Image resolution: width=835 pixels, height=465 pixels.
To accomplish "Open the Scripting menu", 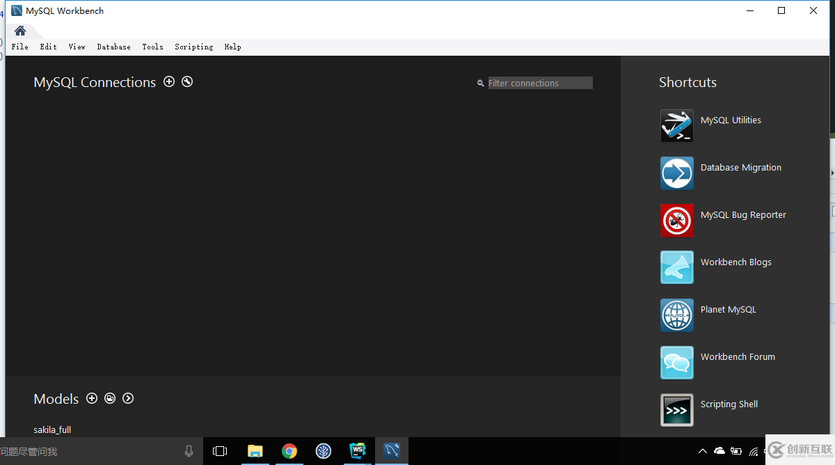I will click(x=193, y=47).
